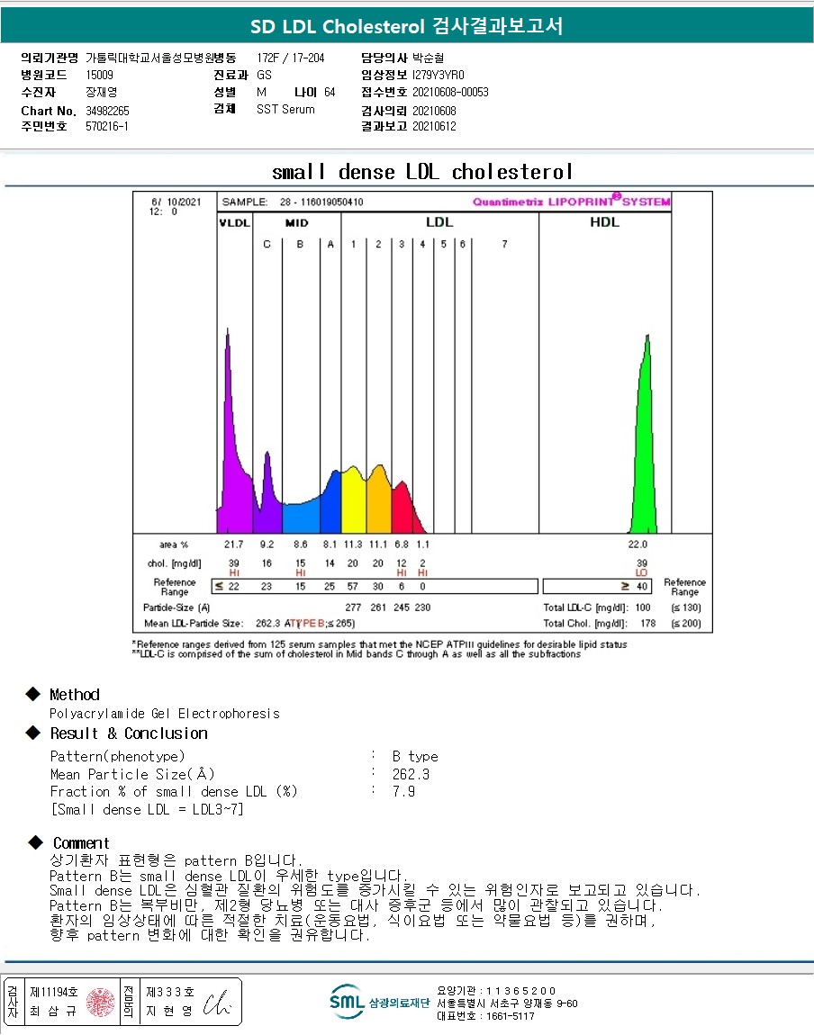Click the red examiner seal stamp

(100, 1002)
